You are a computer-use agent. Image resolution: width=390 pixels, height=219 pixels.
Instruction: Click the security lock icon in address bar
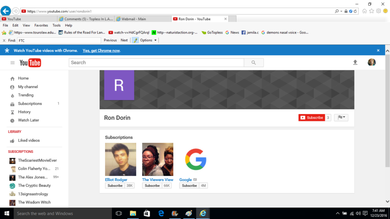tap(346, 11)
